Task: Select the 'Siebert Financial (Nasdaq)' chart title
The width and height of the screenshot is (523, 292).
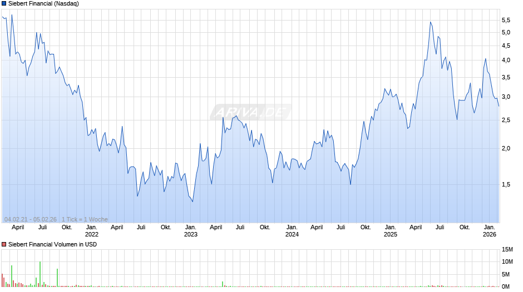Action: (x=44, y=4)
